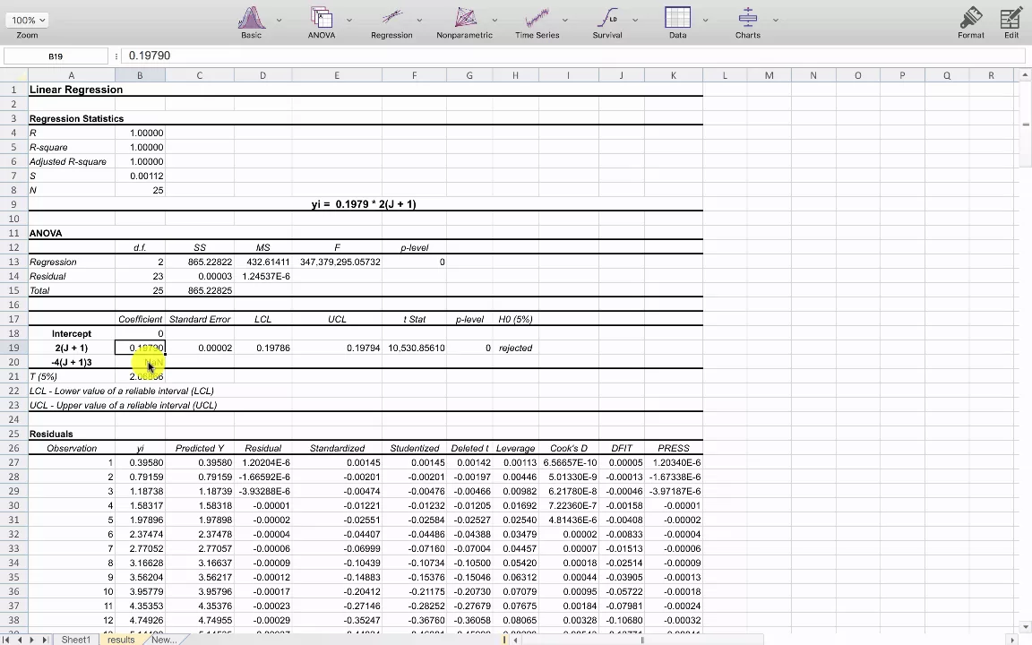Switch to the Sheet1 tab
This screenshot has height=645, width=1032.
(x=75, y=640)
